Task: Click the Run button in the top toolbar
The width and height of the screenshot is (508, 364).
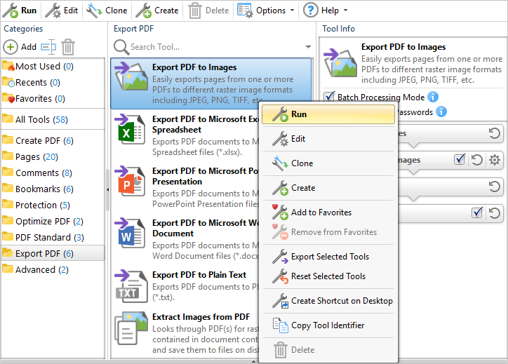Action: pyautogui.click(x=20, y=11)
